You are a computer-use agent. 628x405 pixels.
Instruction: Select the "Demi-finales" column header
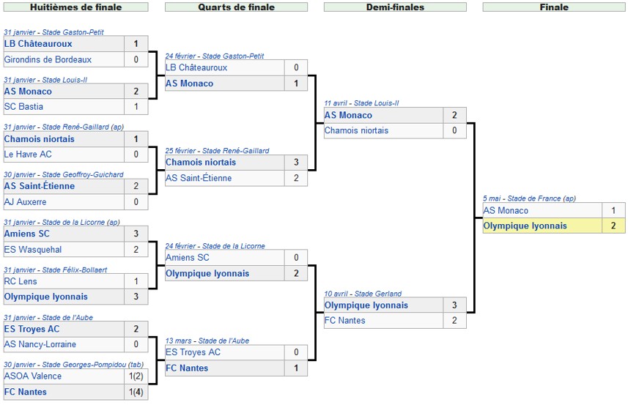(394, 7)
